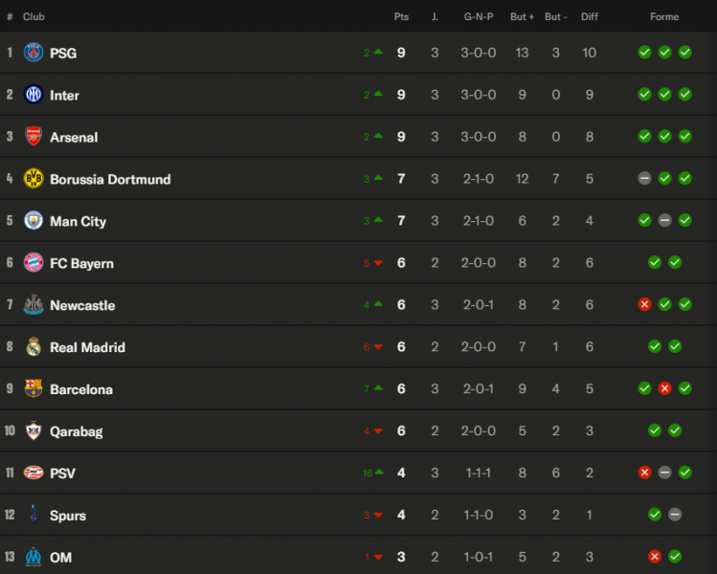The height and width of the screenshot is (574, 717).
Task: Click the Man City club badge
Action: (x=34, y=221)
